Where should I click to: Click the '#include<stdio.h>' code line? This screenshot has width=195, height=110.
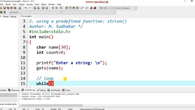click(50, 32)
